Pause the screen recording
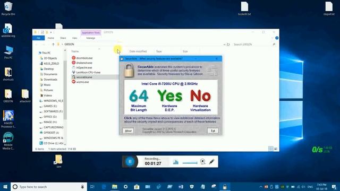 point(130,161)
